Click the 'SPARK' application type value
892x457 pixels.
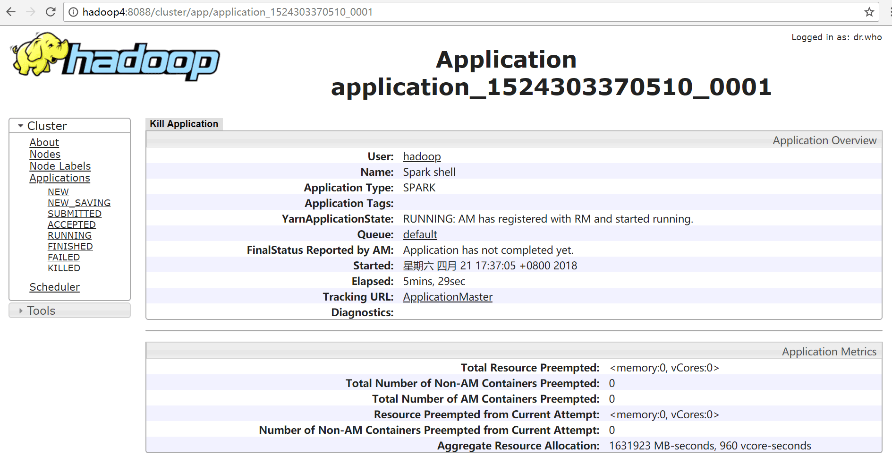(x=419, y=188)
